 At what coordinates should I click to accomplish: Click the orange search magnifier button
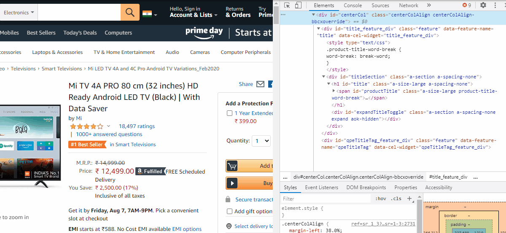click(130, 12)
